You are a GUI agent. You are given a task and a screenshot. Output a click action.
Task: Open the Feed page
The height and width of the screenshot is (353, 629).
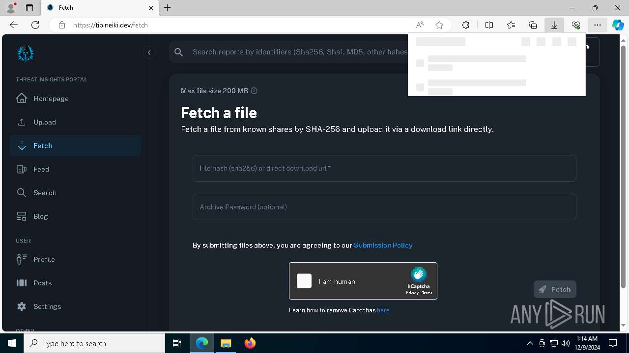75,169
